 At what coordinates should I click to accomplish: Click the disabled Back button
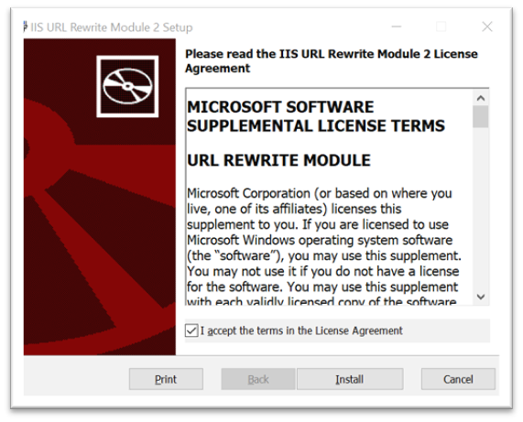point(258,379)
